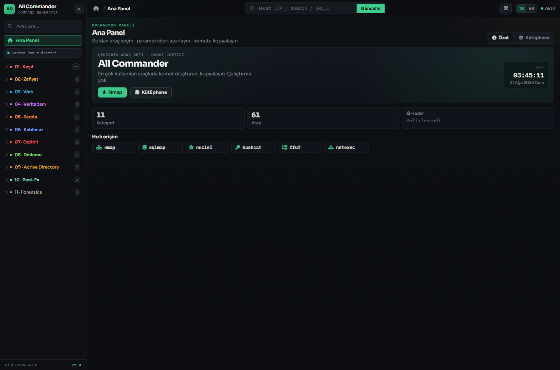Click the green Nmap button
This screenshot has height=370, width=560.
coord(112,92)
